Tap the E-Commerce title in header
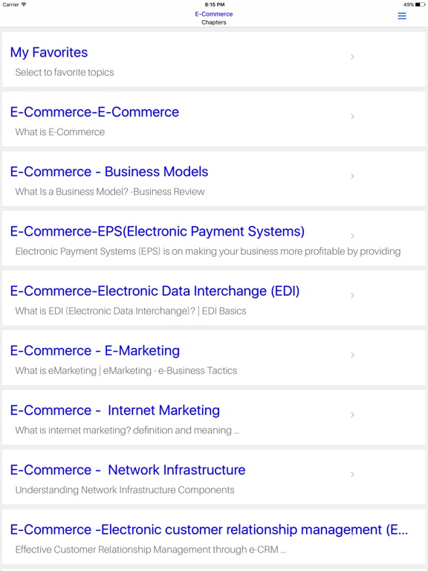428x571 pixels. click(x=214, y=14)
